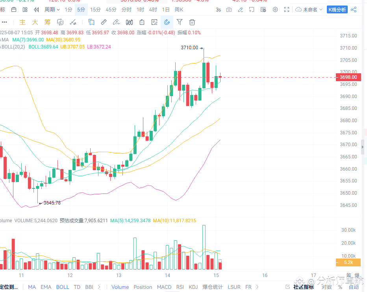367x292 pixels.
Task: Switch to 15分 timeframe
Action: tap(96, 9)
